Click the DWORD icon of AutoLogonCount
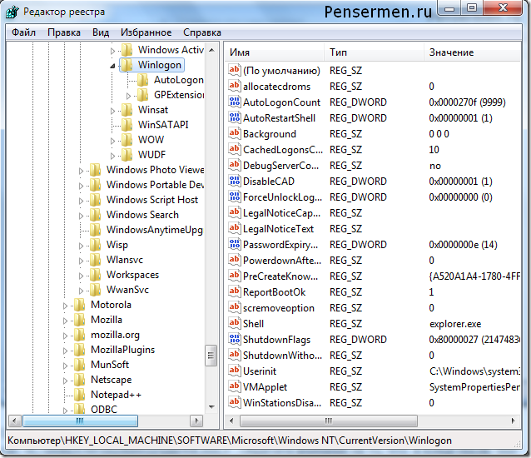Screen dimensions: 531x458 235,102
